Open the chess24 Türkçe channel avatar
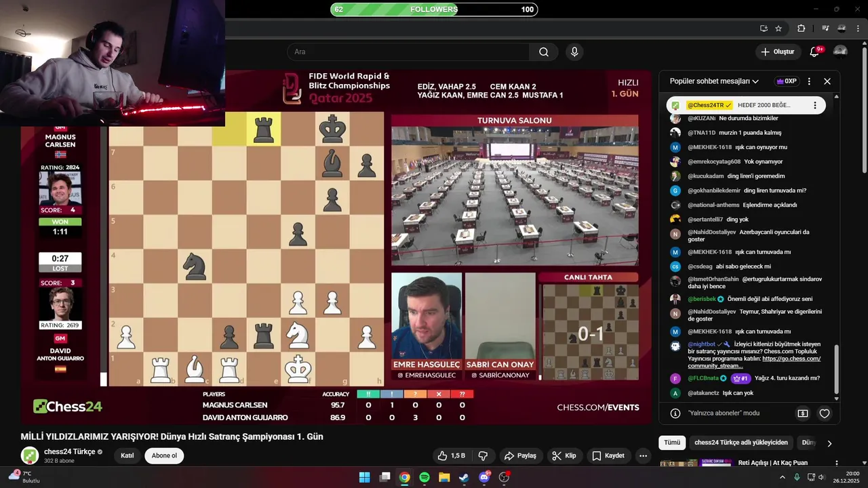868x488 pixels. (29, 455)
